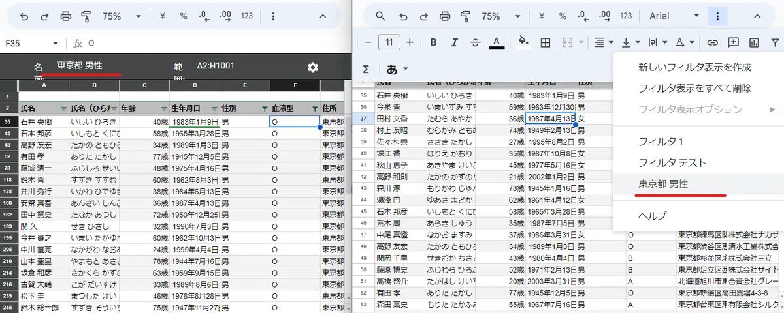Select paint format tool in right window

point(465,16)
